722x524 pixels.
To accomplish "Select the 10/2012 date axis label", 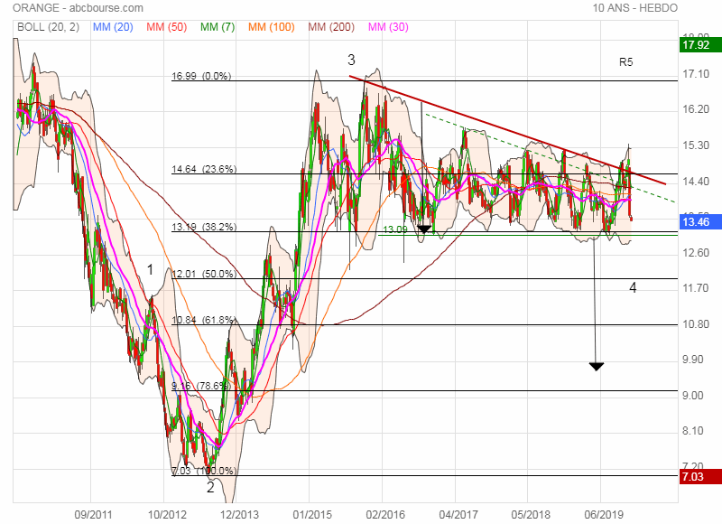I will (x=167, y=514).
